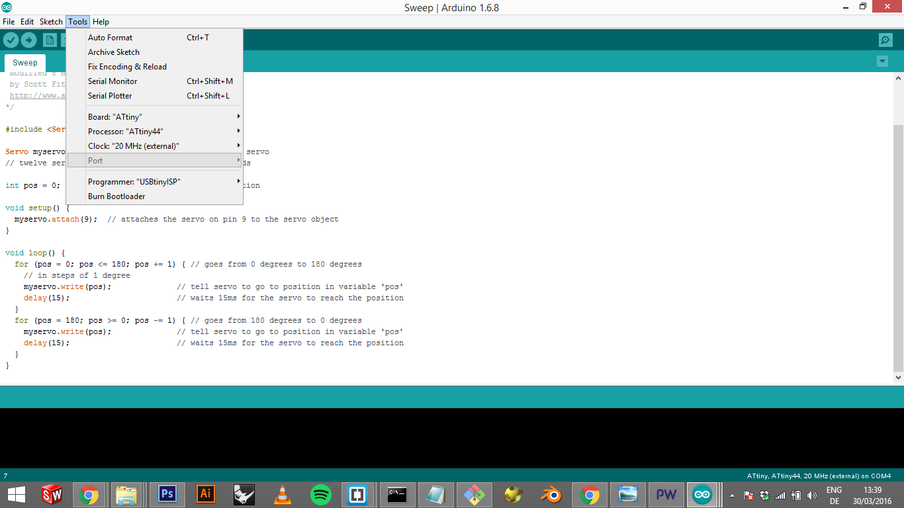
Task: Select the Sweep sketch tab
Action: pos(25,63)
